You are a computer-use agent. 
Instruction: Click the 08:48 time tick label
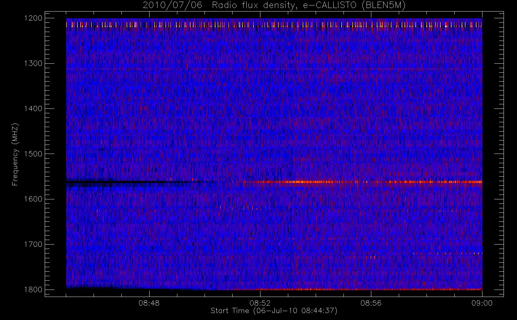pyautogui.click(x=149, y=303)
